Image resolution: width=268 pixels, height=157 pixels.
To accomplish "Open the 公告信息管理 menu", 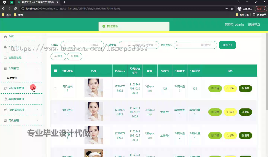I will pyautogui.click(x=21, y=110).
